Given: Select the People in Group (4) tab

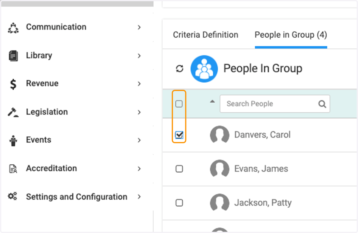Looking at the screenshot, I should click(291, 35).
